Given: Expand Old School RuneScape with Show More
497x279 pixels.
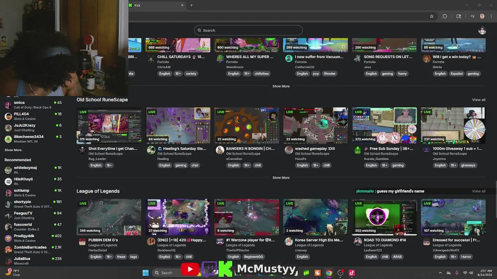Looking at the screenshot, I should click(281, 177).
